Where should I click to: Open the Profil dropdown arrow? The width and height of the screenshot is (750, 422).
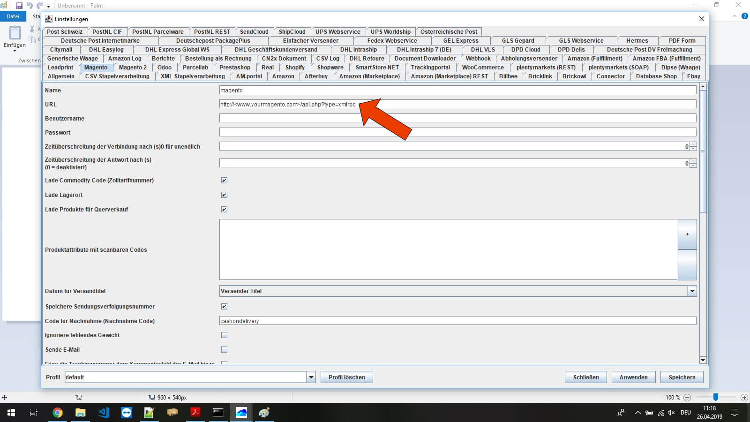(311, 377)
